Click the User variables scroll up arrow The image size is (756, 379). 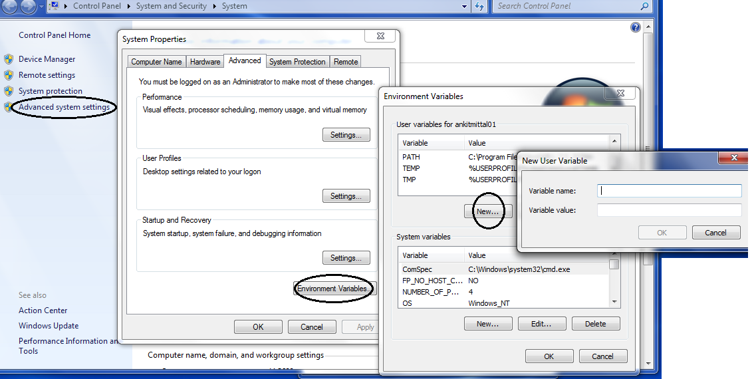[614, 141]
